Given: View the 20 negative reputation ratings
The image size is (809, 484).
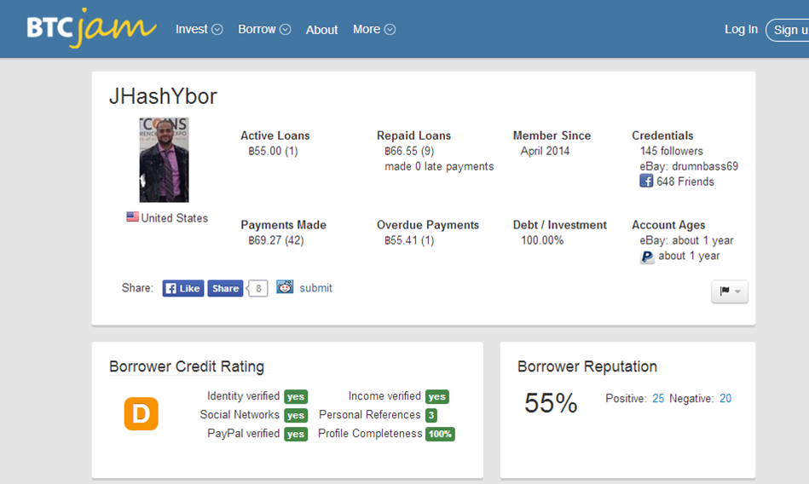Looking at the screenshot, I should pos(725,398).
